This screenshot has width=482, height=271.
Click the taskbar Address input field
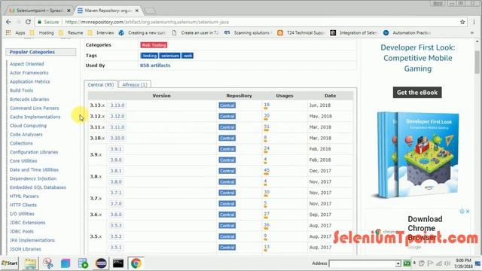click(362, 263)
